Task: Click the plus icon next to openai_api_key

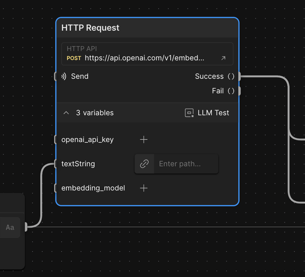Action: [144, 139]
